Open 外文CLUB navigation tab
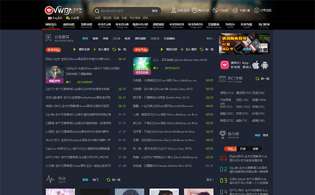315x195 pixels. click(x=122, y=26)
